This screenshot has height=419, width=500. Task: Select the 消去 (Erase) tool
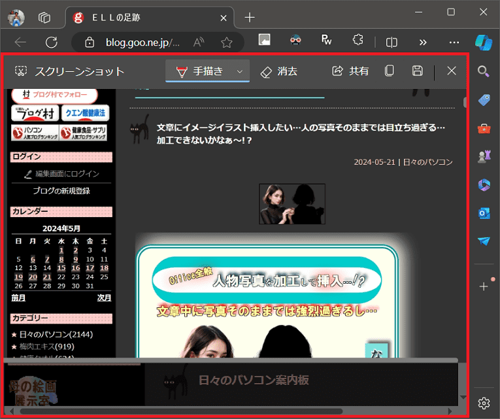coord(279,71)
